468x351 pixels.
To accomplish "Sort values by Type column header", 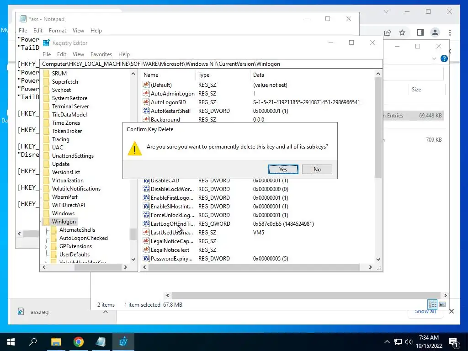I will pos(223,75).
